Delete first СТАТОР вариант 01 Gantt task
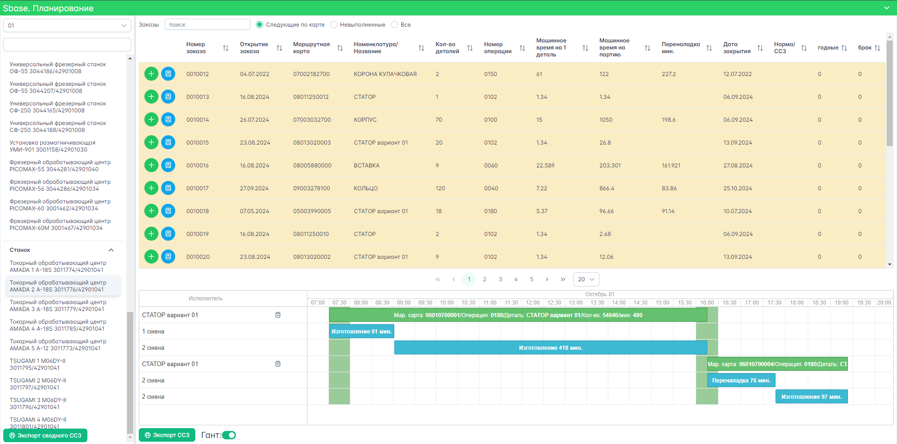This screenshot has height=444, width=897. [278, 315]
